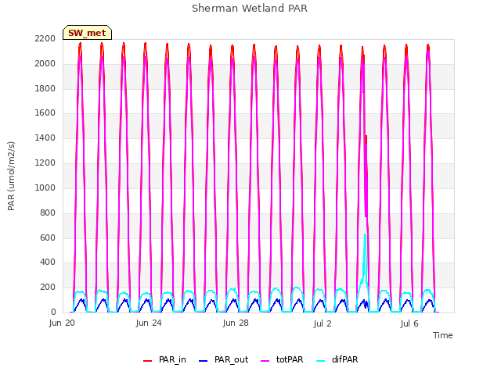Click the 2000 y-axis tick label
Image resolution: width=501 pixels, height=375 pixels.
click(45, 63)
